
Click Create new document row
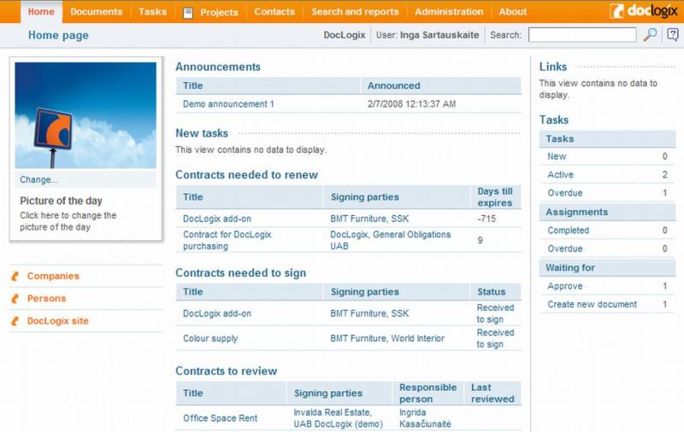tap(607, 305)
